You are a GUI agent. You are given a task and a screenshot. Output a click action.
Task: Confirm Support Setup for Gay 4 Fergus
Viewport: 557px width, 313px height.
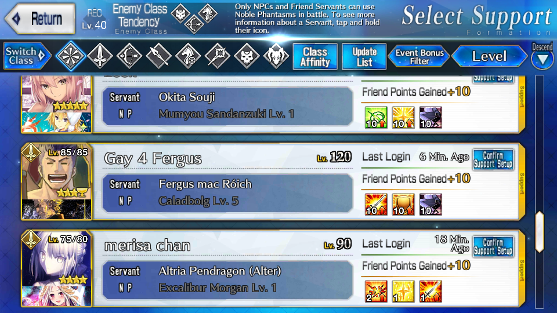pos(493,159)
